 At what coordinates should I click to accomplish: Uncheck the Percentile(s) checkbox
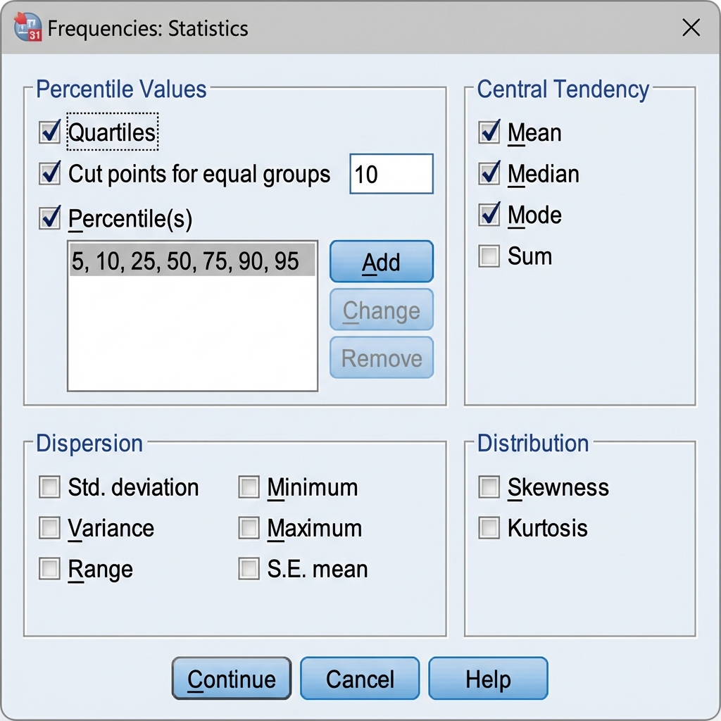tap(50, 219)
